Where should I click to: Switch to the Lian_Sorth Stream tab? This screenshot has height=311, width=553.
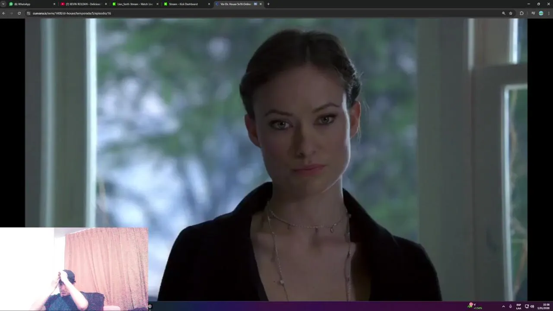click(135, 4)
